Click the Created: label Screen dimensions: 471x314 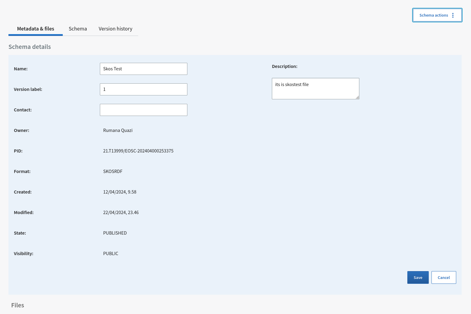pos(23,192)
